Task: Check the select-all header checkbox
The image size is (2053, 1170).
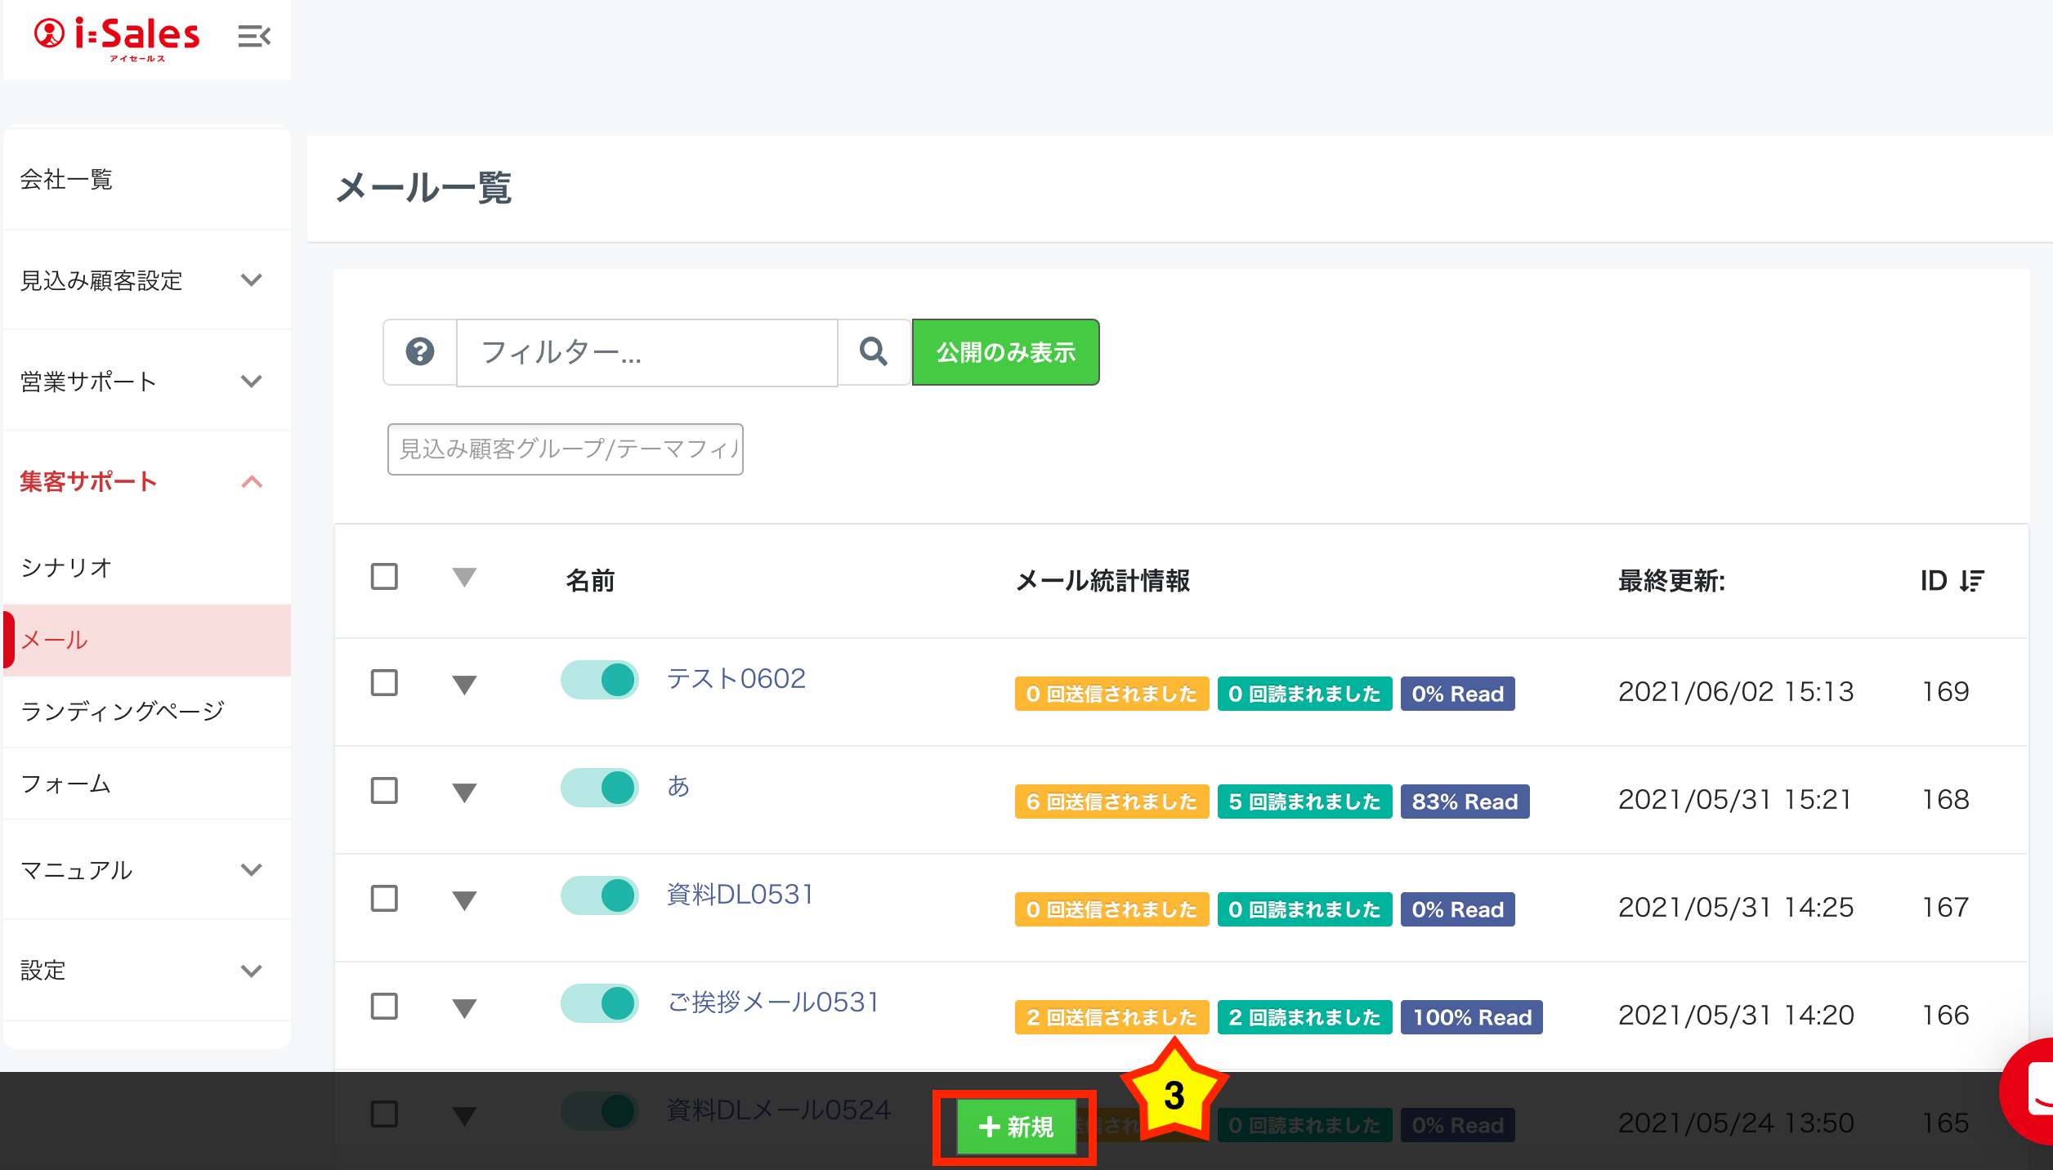Action: (384, 577)
